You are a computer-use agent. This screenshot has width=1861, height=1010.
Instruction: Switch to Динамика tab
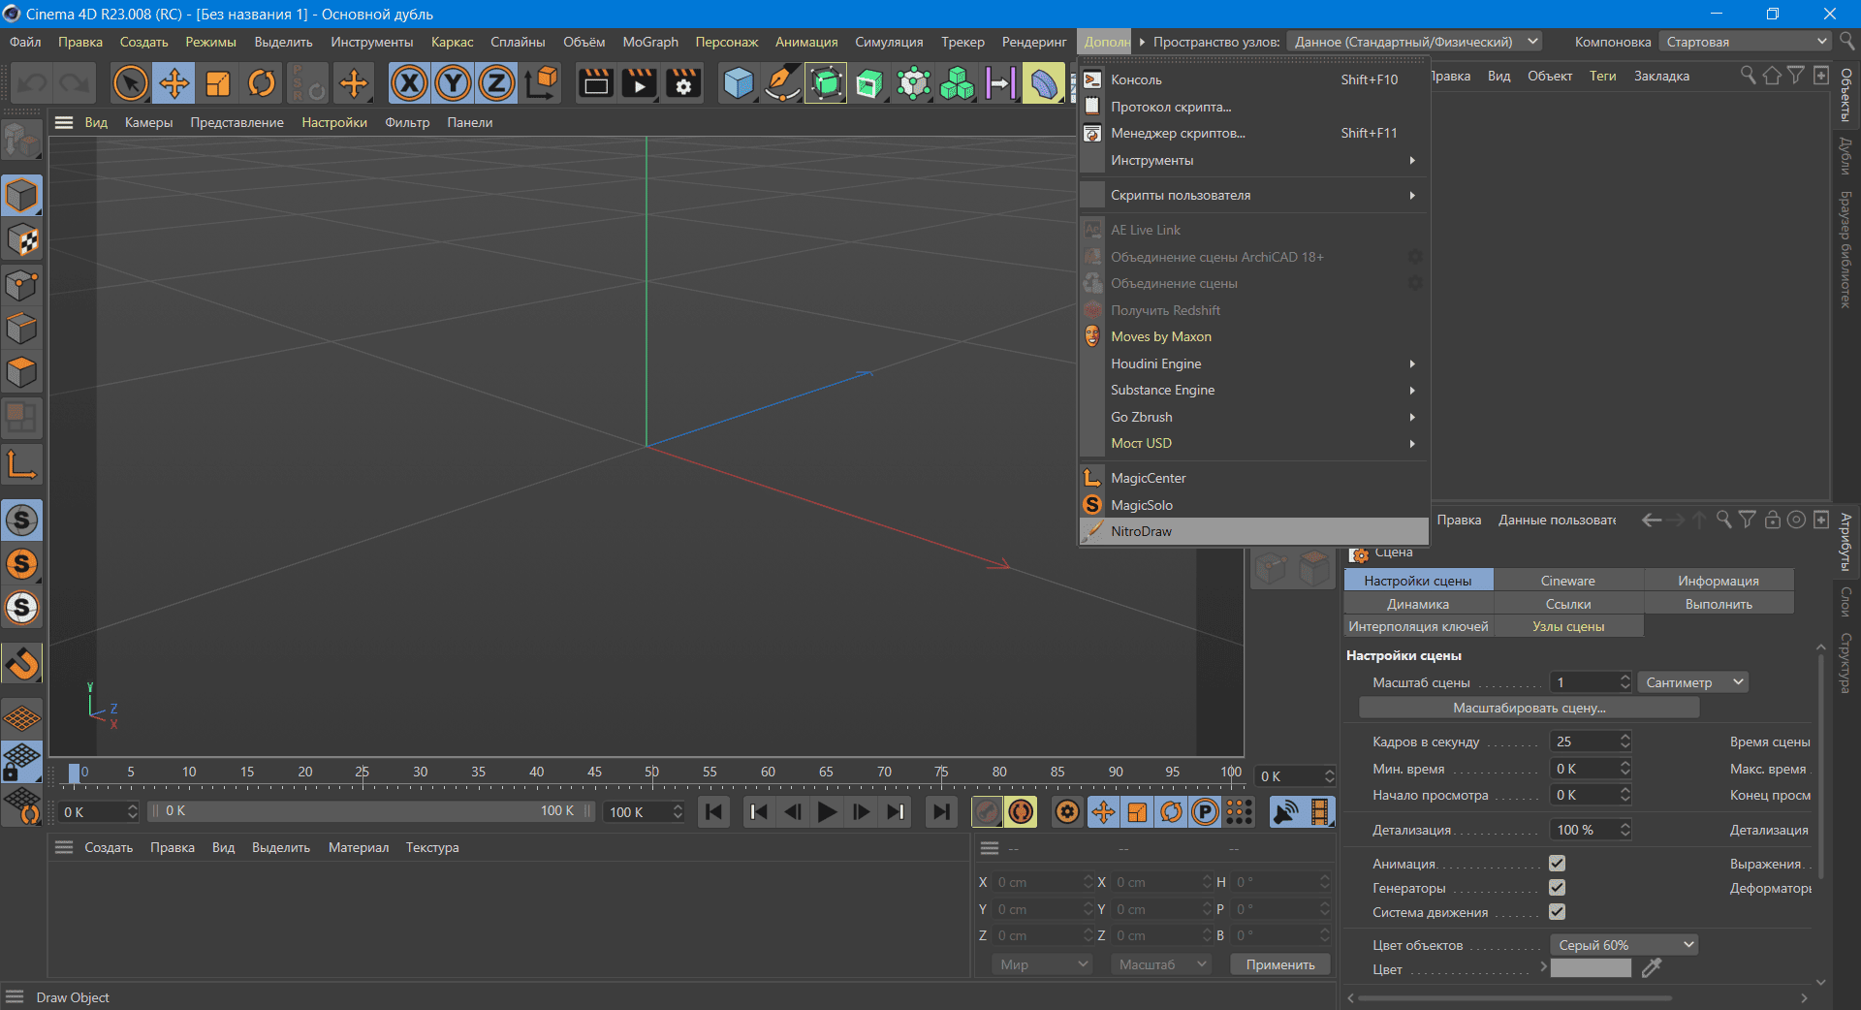pyautogui.click(x=1417, y=604)
